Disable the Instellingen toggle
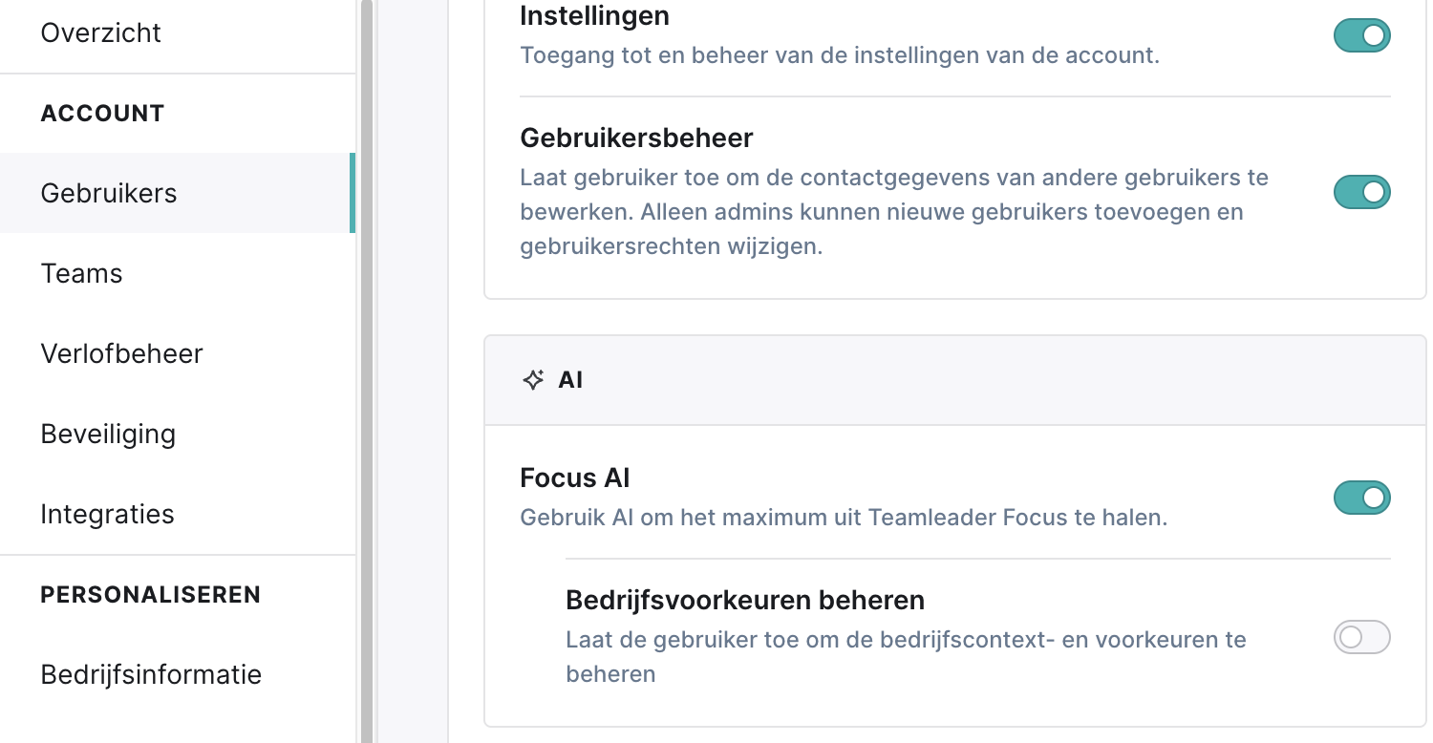The image size is (1433, 743). tap(1362, 36)
